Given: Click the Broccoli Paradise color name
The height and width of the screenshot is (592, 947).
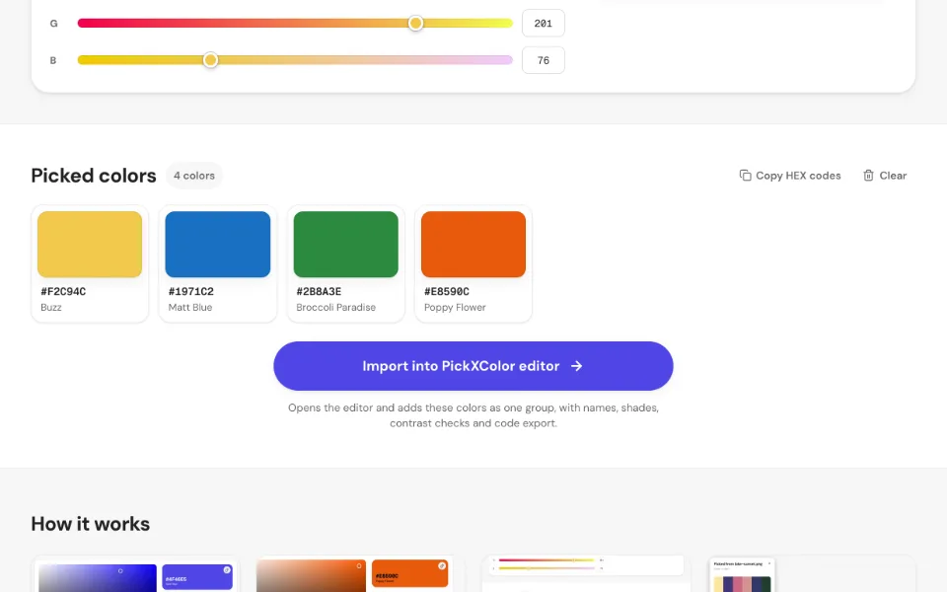Looking at the screenshot, I should click(335, 307).
